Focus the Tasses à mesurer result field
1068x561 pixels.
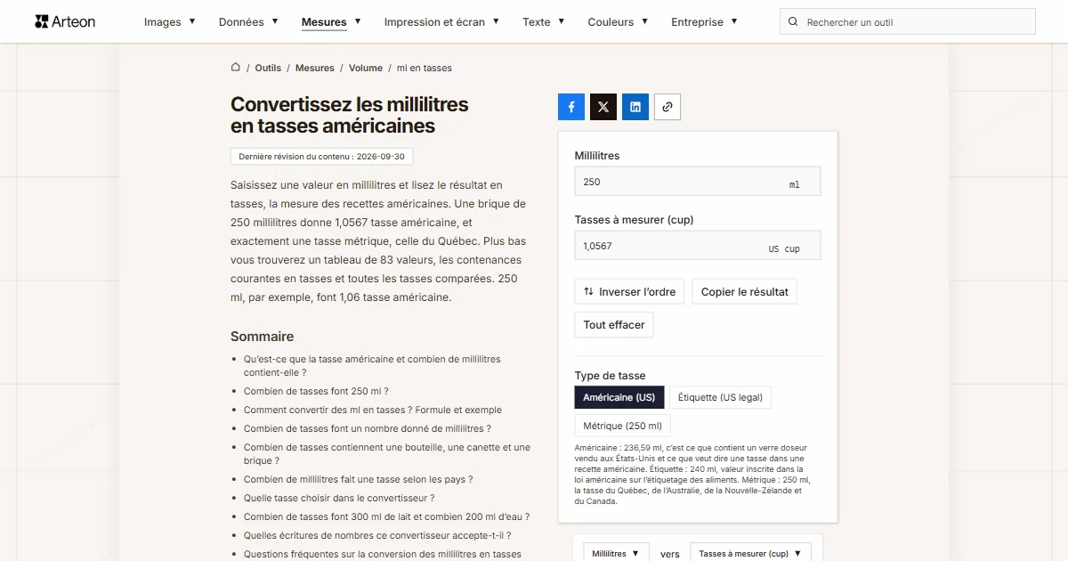click(x=698, y=246)
